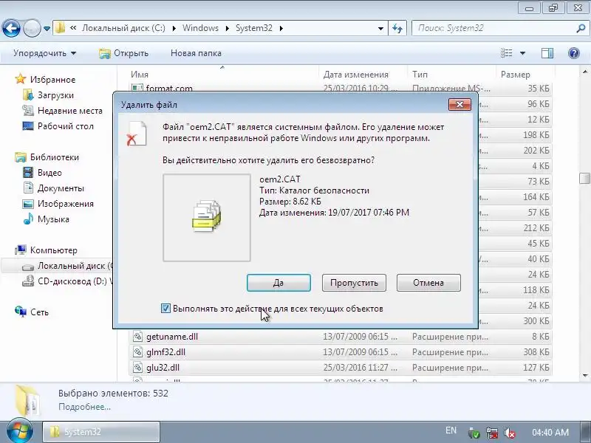The width and height of the screenshot is (591, 443).
Task: Click the vertical scrollbar thumb in file list
Action: [x=584, y=178]
